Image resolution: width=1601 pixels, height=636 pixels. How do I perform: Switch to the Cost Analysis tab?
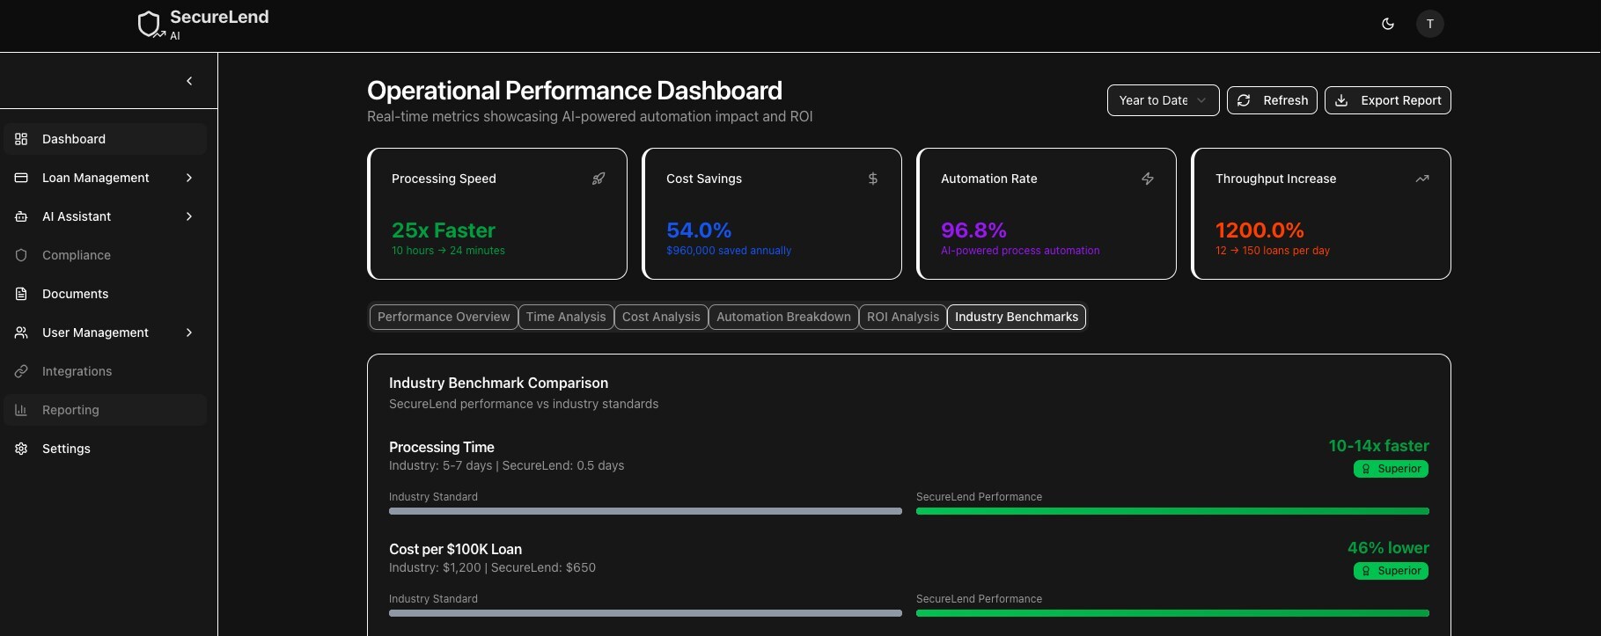(661, 317)
